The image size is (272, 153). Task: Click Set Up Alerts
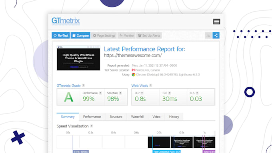(x=149, y=36)
